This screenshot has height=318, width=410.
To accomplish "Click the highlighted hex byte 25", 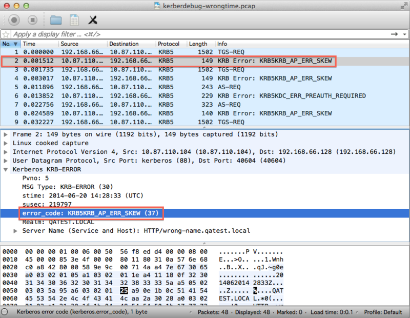I will [124, 291].
